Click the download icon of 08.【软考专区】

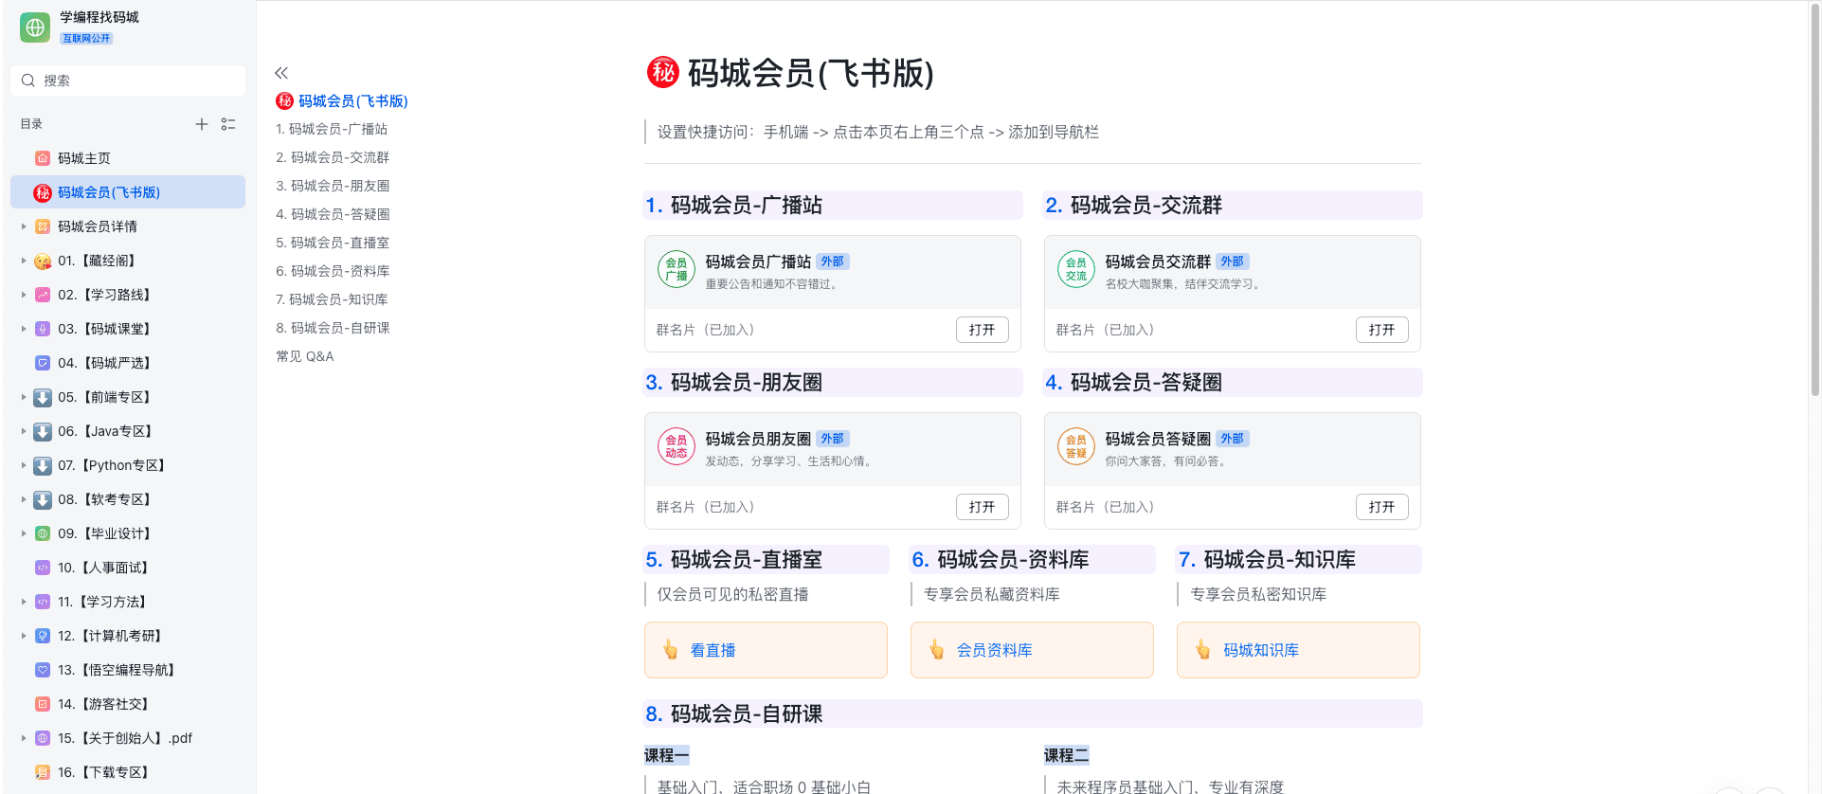(x=43, y=499)
